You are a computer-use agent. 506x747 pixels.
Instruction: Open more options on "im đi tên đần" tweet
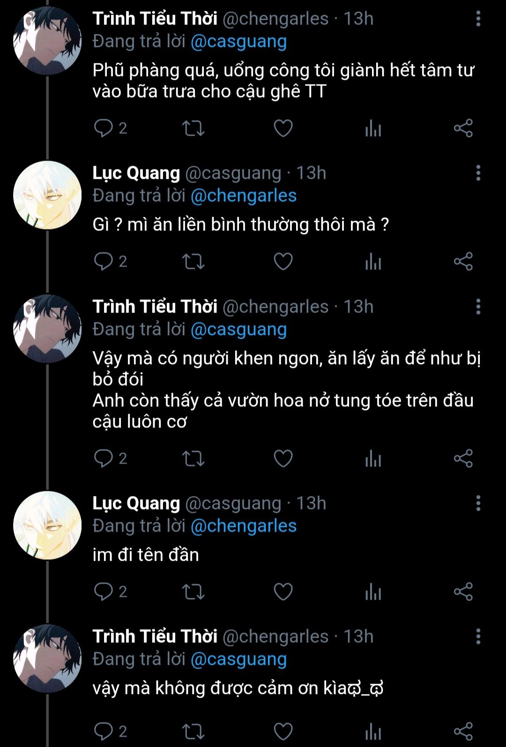coord(478,503)
